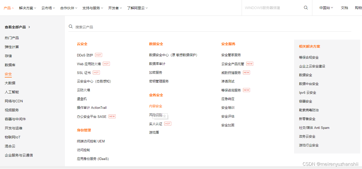Image resolution: width=362 pixels, height=169 pixels.
Task: Open 访问控制 product
Action: pos(83,150)
